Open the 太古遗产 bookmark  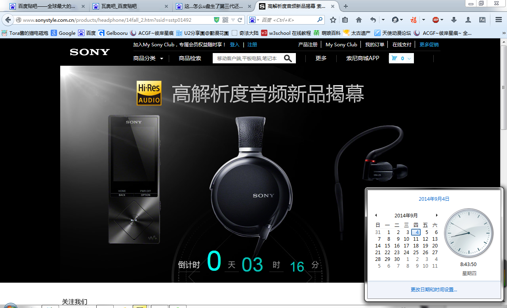(357, 33)
